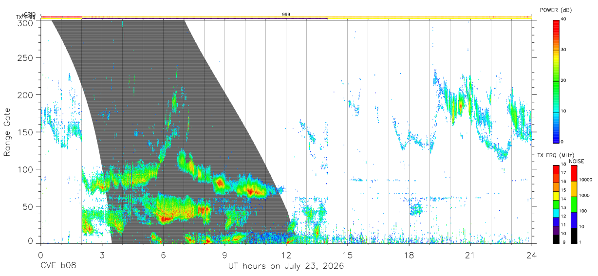Screen dimensions: 598x276
Task: Select the blue segment of NOISE legend
Action: 574,220
